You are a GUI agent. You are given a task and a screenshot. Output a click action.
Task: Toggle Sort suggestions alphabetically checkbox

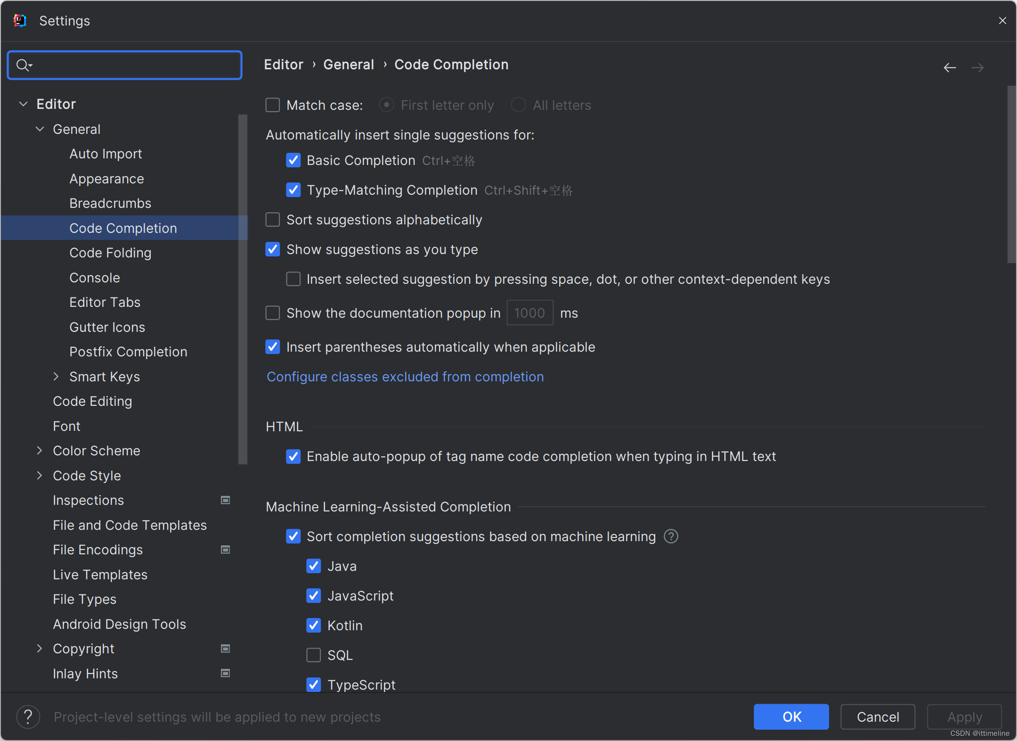273,220
